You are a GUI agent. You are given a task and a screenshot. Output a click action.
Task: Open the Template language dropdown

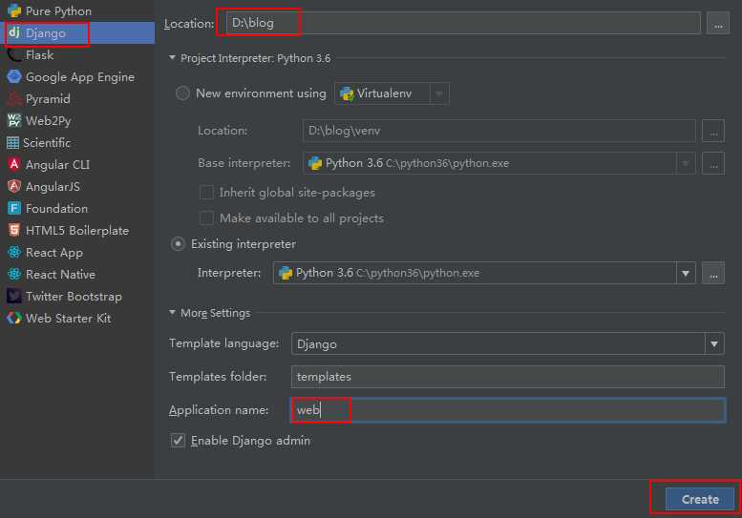pyautogui.click(x=714, y=344)
